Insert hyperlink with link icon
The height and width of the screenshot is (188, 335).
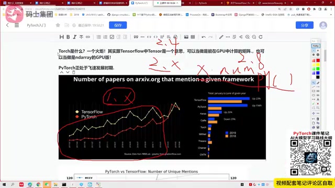tap(88, 37)
